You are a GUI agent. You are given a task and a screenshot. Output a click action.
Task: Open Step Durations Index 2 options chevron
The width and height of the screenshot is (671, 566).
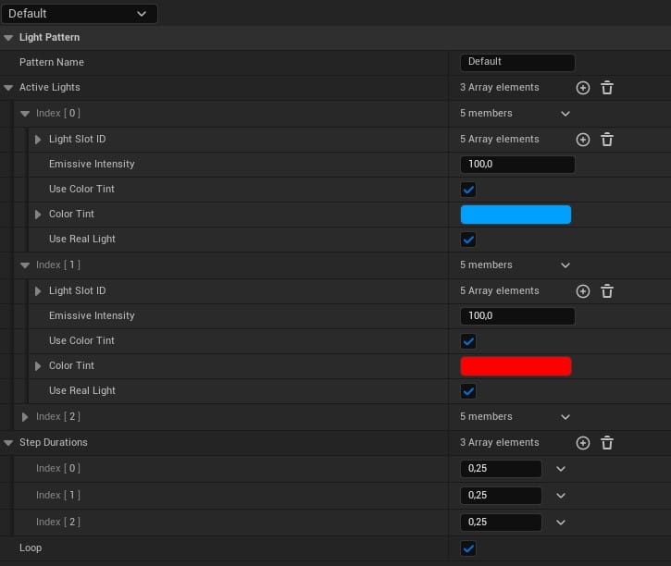pos(561,523)
